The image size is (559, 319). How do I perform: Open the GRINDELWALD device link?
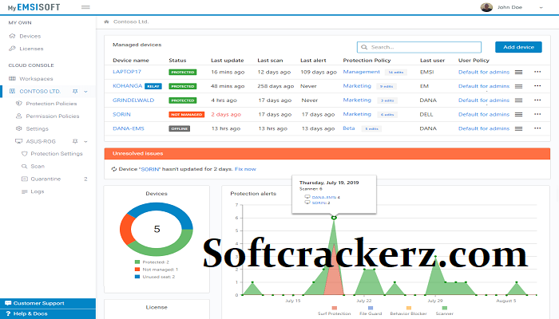click(133, 100)
